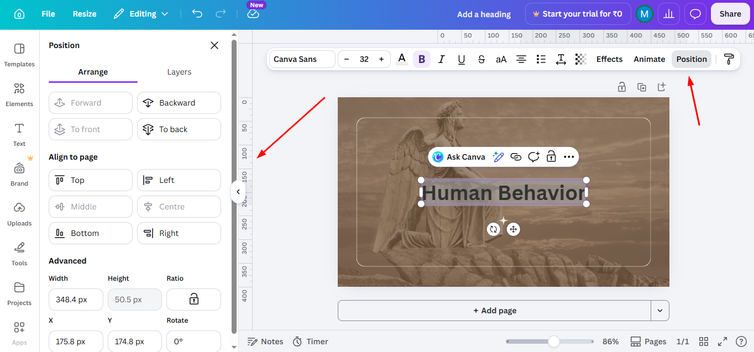Toggle uppercase aA text

pyautogui.click(x=501, y=59)
